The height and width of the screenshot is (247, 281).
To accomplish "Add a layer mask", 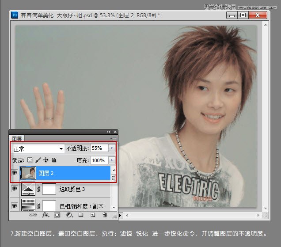I will point(57,215).
